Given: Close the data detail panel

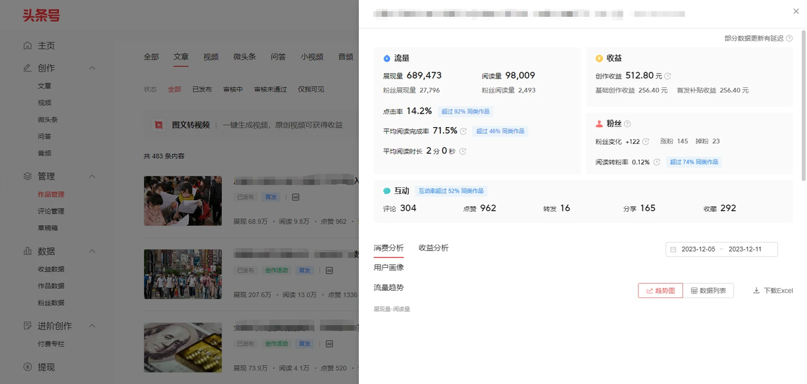Looking at the screenshot, I should 797,11.
